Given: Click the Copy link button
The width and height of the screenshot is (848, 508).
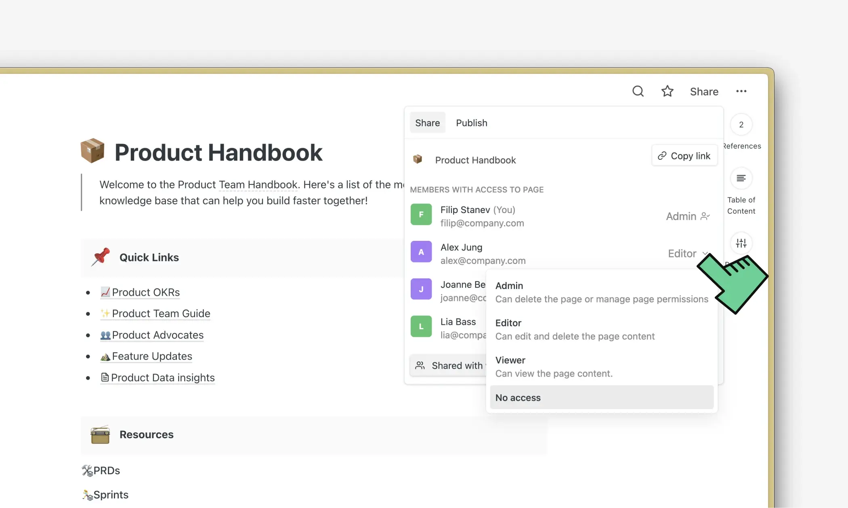Looking at the screenshot, I should 684,155.
